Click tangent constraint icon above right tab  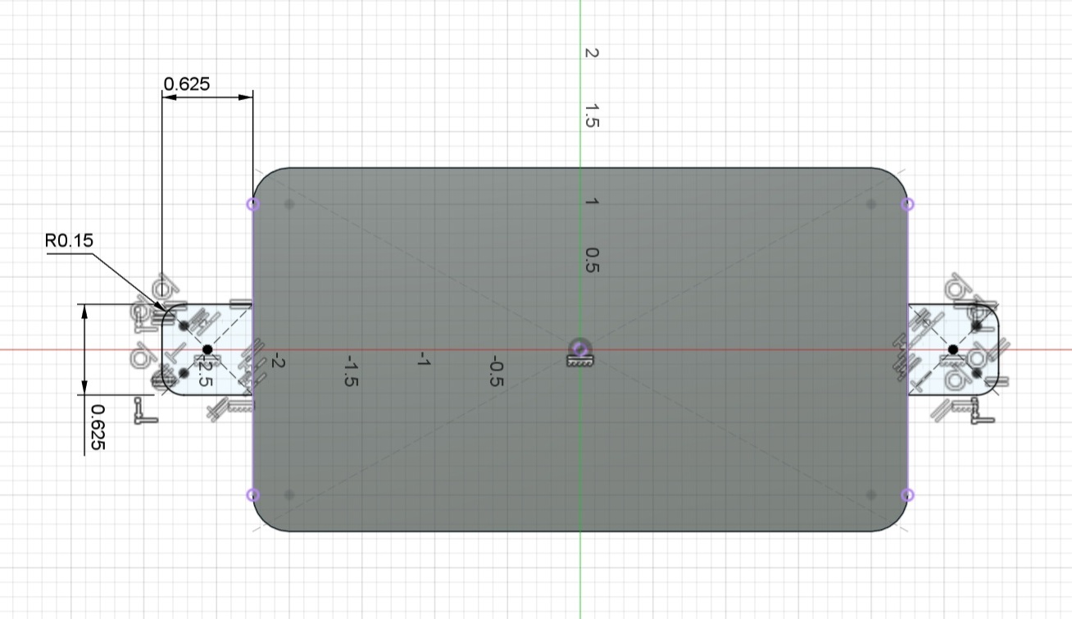coord(956,288)
